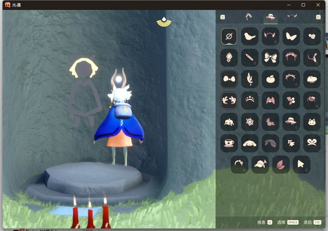Click the 选择 SPACE select button
This screenshot has width=328, height=231.
288,222
